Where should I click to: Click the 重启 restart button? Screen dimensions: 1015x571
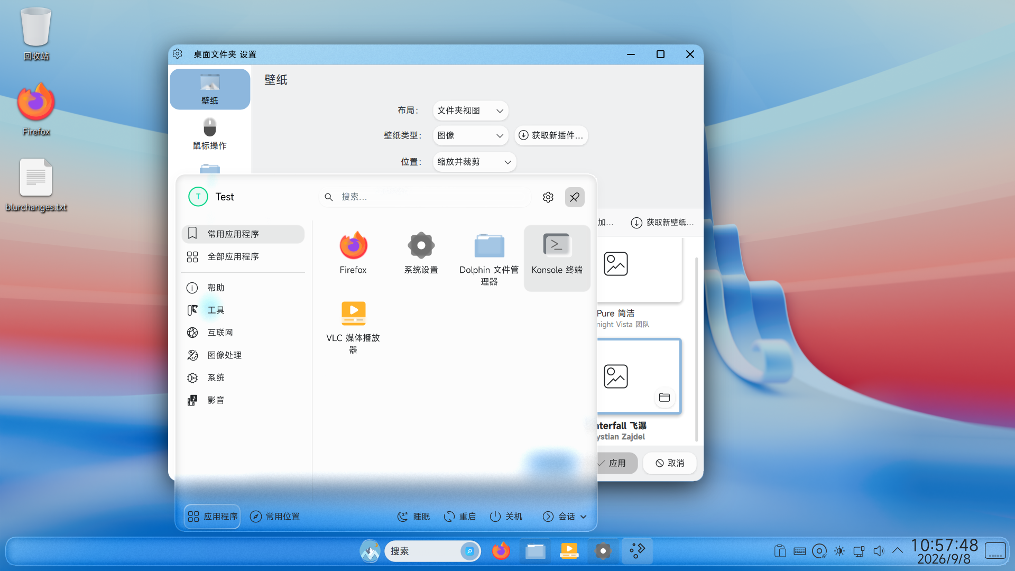click(x=460, y=517)
